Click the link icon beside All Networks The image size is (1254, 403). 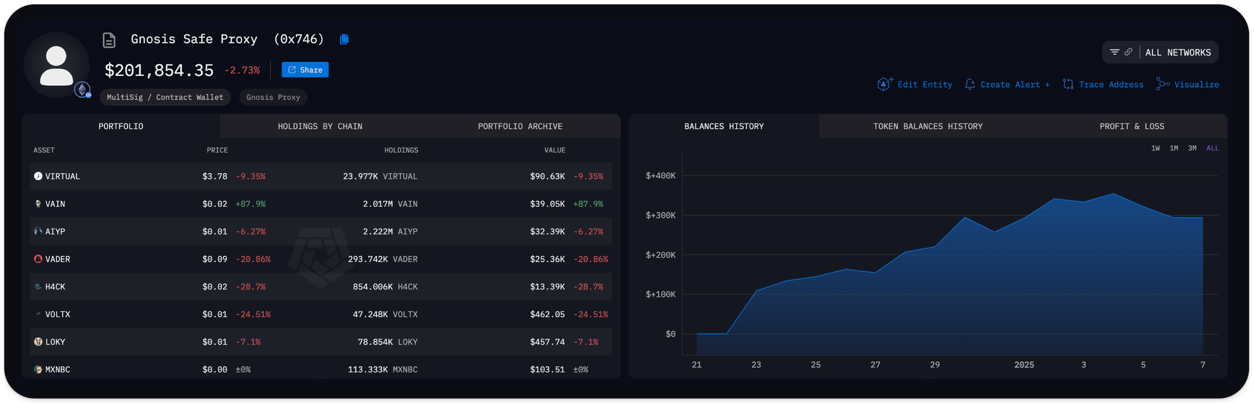tap(1128, 52)
